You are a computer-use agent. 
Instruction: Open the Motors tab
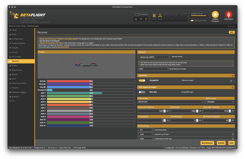point(21,75)
